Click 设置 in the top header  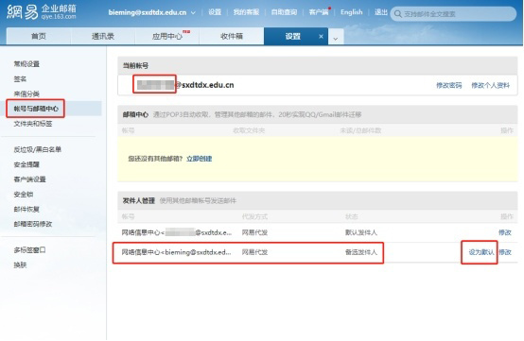click(215, 12)
